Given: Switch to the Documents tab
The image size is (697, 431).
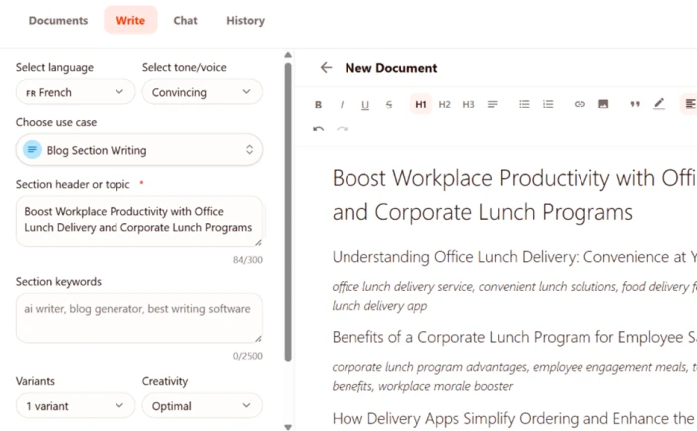Looking at the screenshot, I should [x=58, y=21].
